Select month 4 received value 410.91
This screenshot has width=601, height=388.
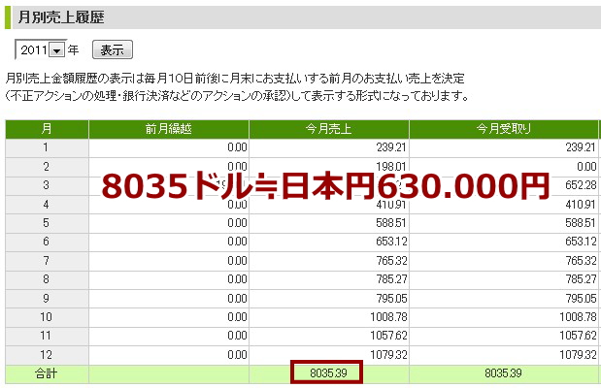tap(581, 204)
